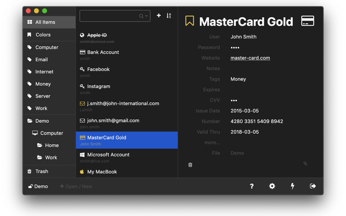Click the globe icon of Apple ID entry

[82, 35]
